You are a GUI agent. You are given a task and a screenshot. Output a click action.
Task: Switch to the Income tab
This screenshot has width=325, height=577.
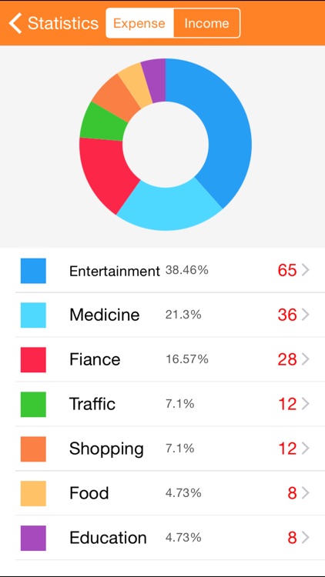click(x=206, y=23)
